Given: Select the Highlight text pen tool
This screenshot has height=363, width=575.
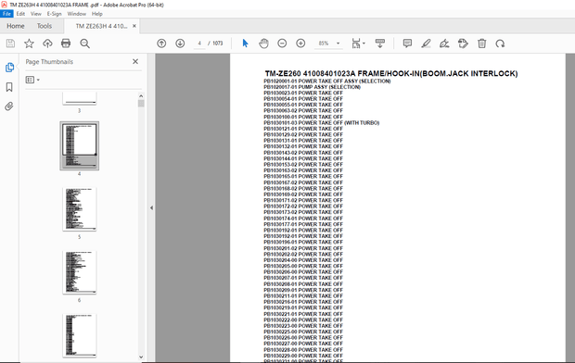Looking at the screenshot, I should 426,44.
